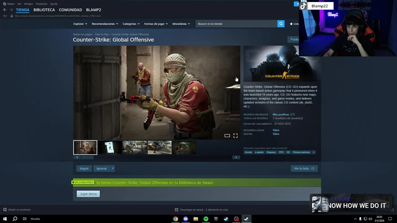Select the Primera persona tag
This screenshot has height=223, width=397.
click(301, 152)
